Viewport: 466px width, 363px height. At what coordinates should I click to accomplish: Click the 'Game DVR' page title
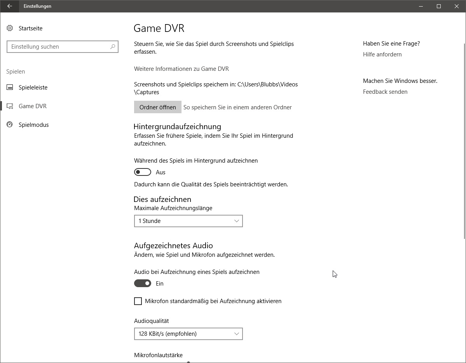coord(159,28)
